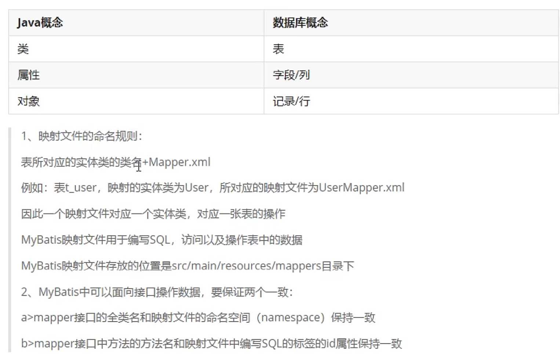Click the line mentioning 'src/main/resources/mappers'
The image size is (560, 354).
click(x=188, y=266)
